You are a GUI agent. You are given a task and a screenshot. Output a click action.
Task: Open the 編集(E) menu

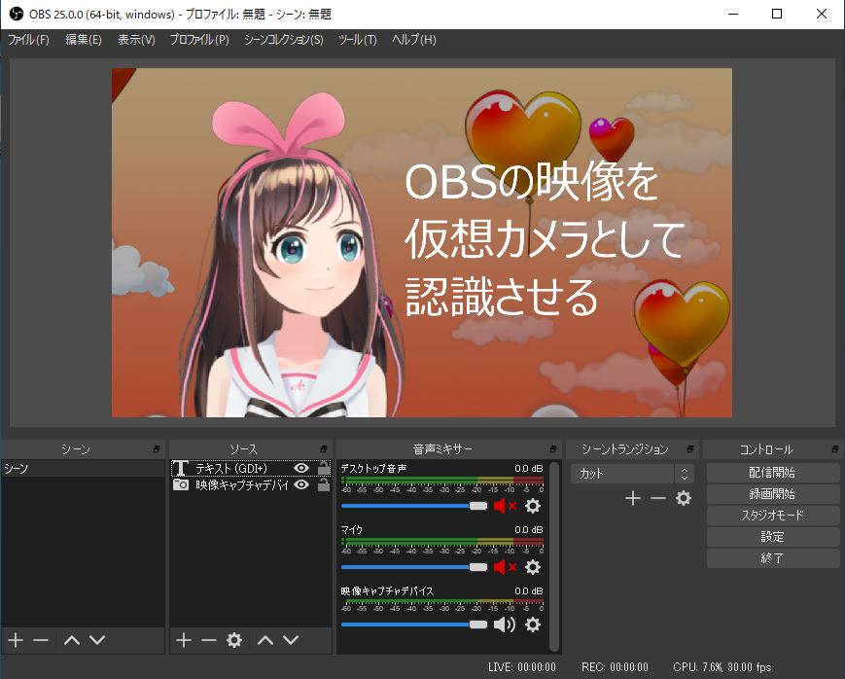tap(84, 40)
